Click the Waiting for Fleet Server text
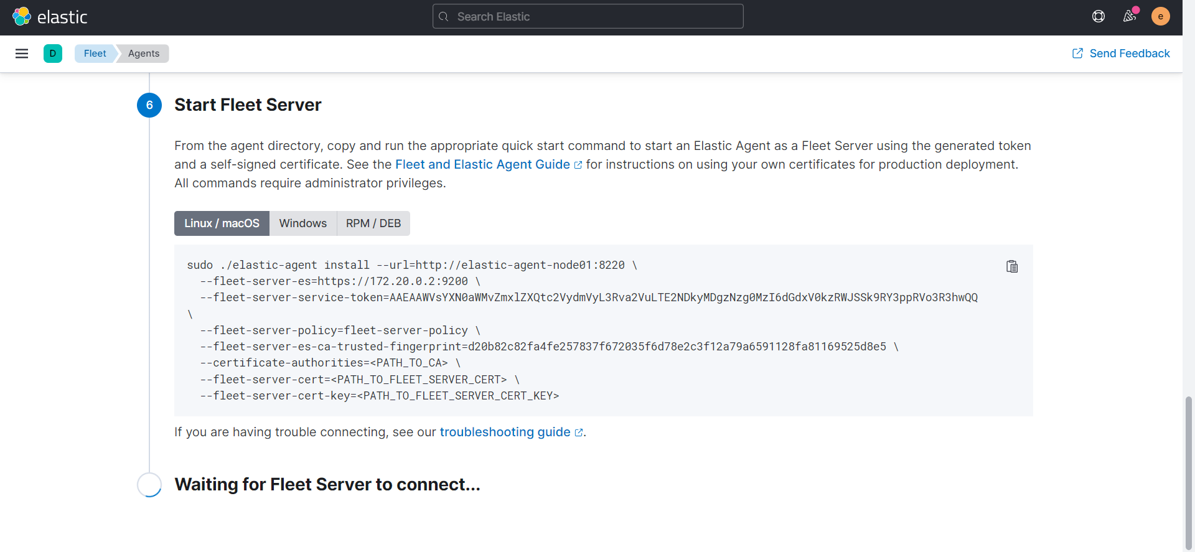The image size is (1195, 552). pyautogui.click(x=327, y=484)
